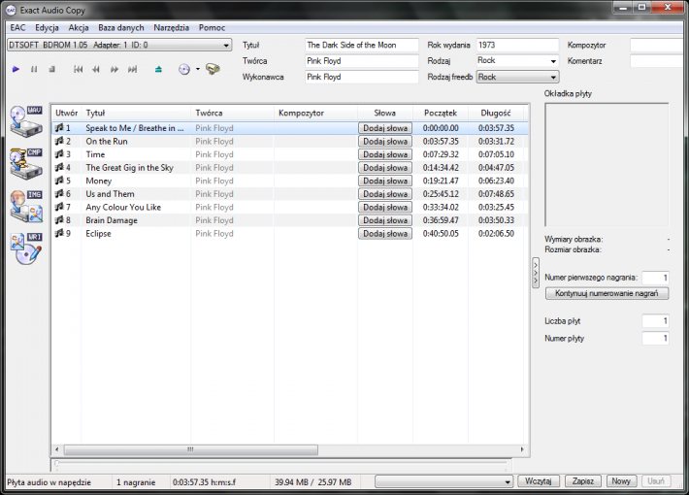Image resolution: width=689 pixels, height=495 pixels.
Task: Click the Nowy button
Action: coord(621,481)
